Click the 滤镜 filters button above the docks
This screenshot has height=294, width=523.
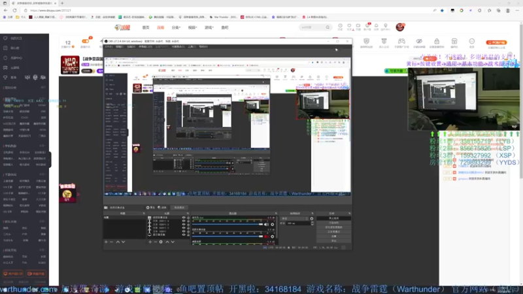click(162, 207)
